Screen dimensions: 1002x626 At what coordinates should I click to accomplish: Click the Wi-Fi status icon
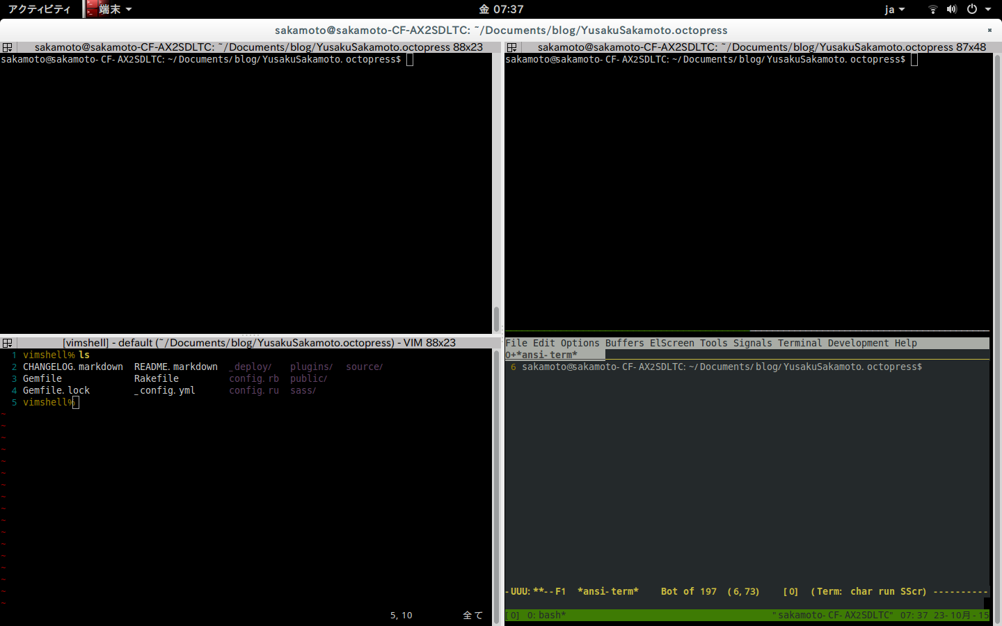tap(932, 9)
